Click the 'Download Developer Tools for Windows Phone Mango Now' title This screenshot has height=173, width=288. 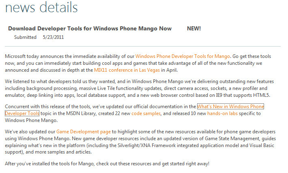(90, 29)
